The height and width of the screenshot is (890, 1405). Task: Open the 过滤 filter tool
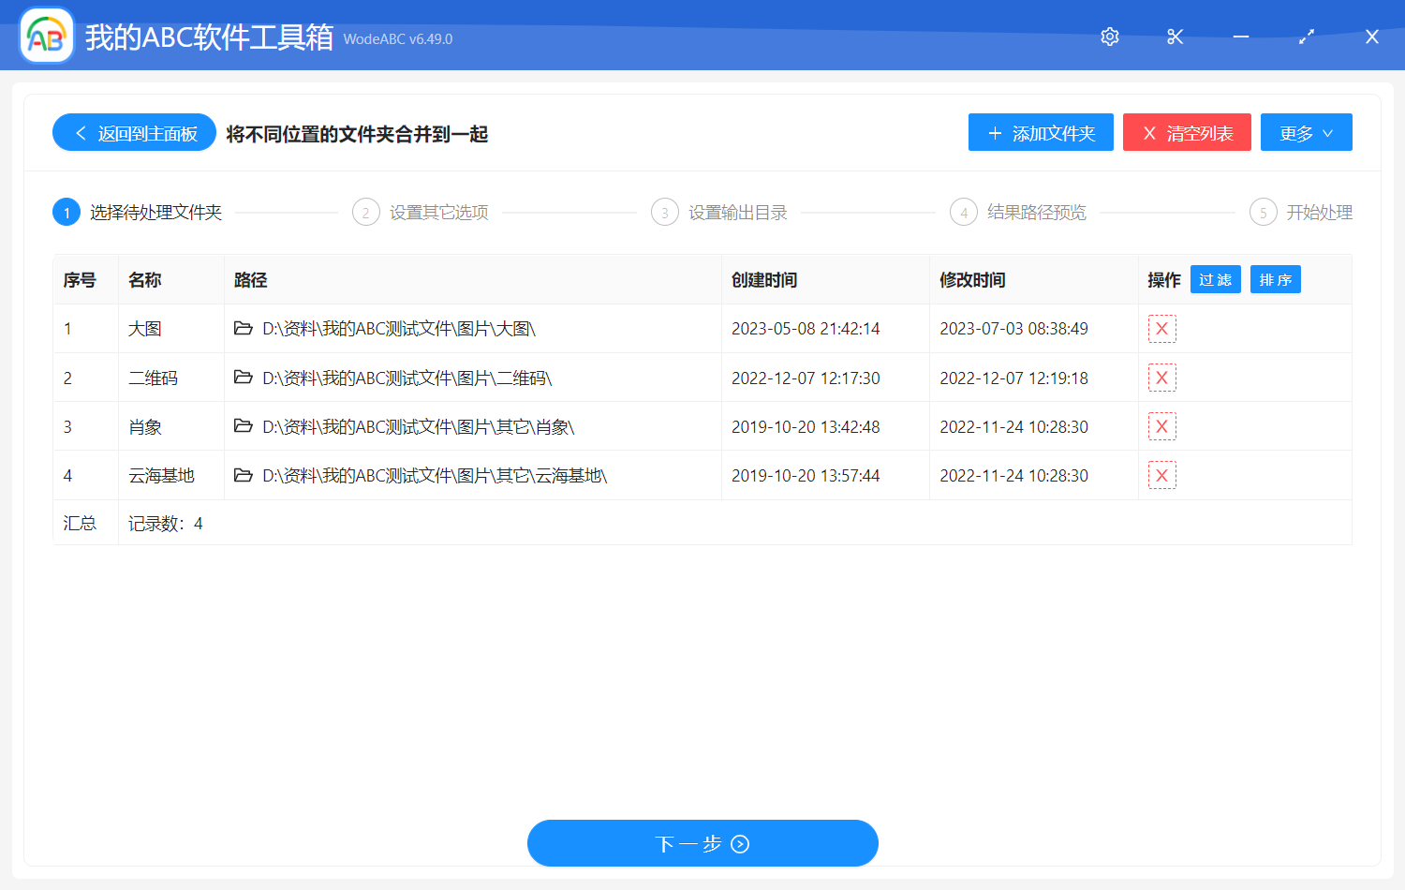pos(1215,279)
